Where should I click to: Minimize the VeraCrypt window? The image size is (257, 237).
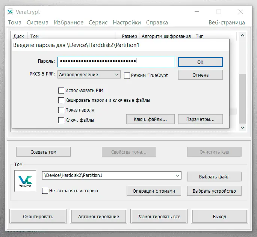(197, 12)
